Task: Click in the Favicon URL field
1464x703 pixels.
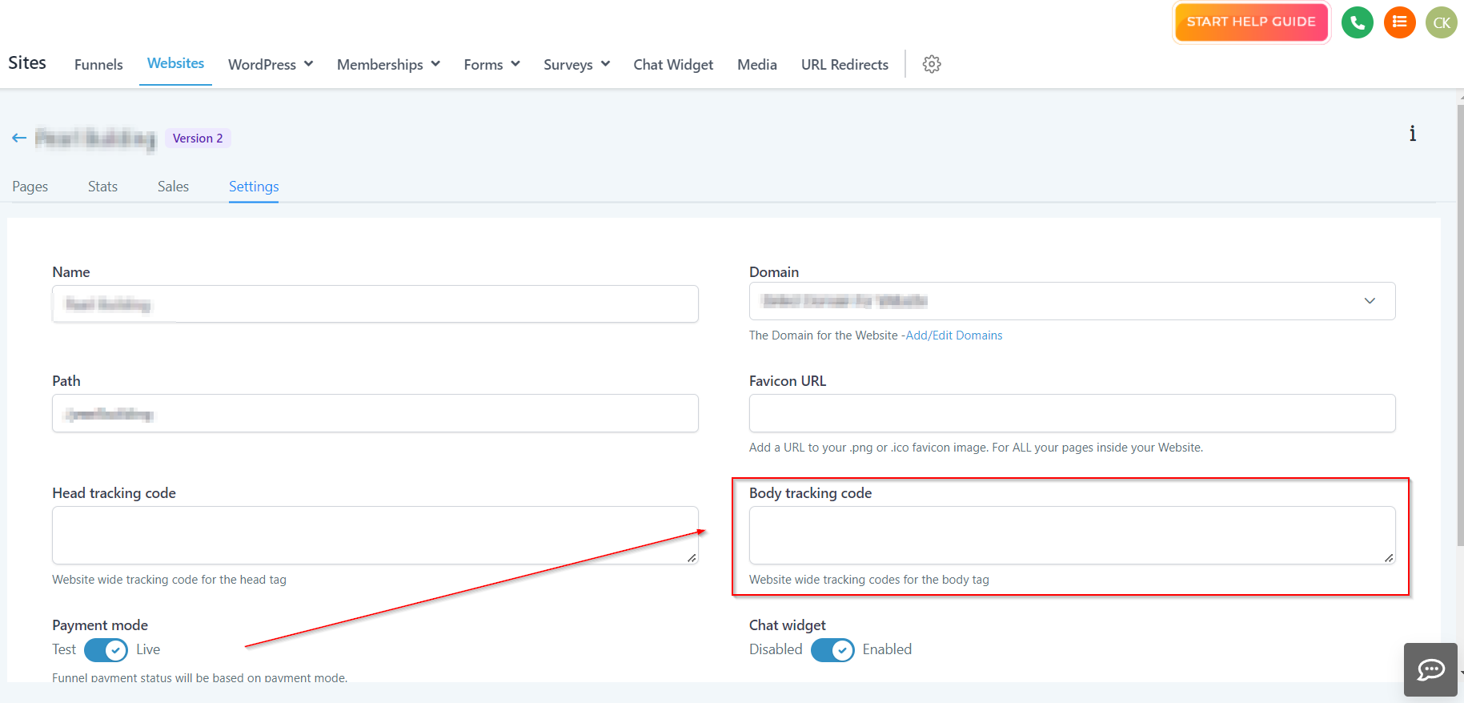Action: coord(1072,413)
